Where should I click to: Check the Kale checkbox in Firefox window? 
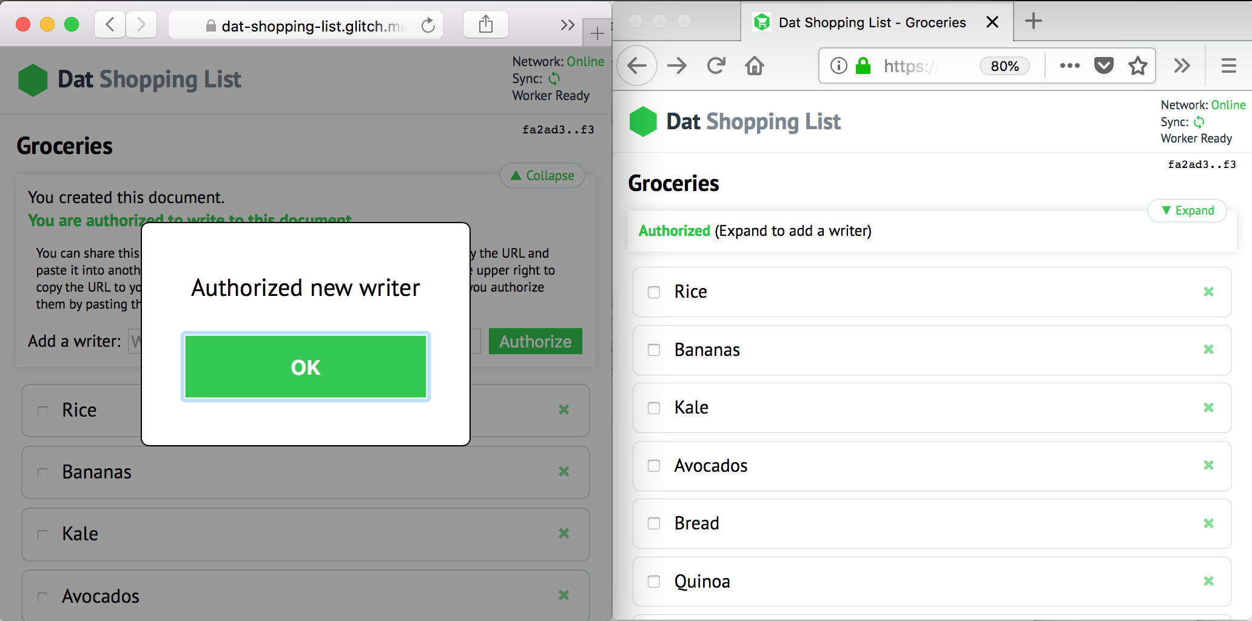coord(654,408)
